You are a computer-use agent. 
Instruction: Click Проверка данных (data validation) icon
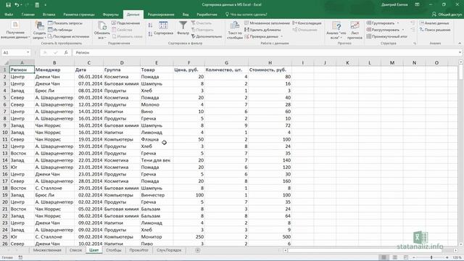coord(246,36)
